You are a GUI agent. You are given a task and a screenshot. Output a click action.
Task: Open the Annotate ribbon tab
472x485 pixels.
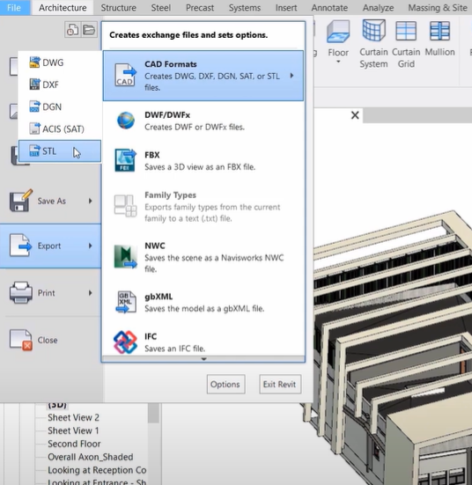[329, 7]
